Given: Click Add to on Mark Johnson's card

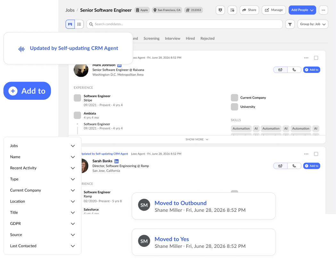Looking at the screenshot, I should (x=312, y=70).
